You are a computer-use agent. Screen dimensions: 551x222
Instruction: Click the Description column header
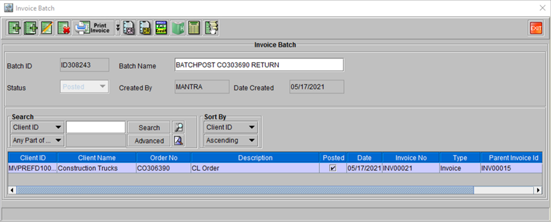click(x=255, y=157)
